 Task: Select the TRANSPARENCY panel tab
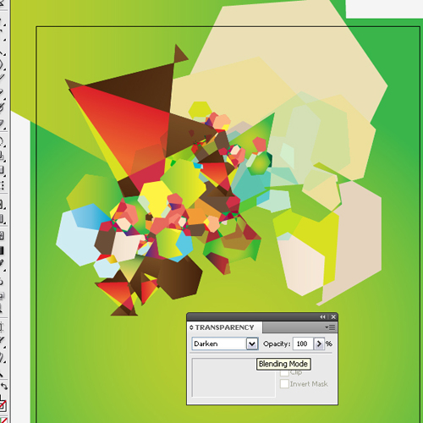(x=224, y=327)
